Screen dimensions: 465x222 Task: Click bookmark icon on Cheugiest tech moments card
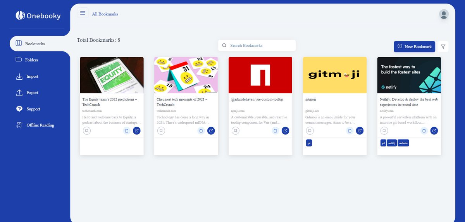(x=161, y=131)
